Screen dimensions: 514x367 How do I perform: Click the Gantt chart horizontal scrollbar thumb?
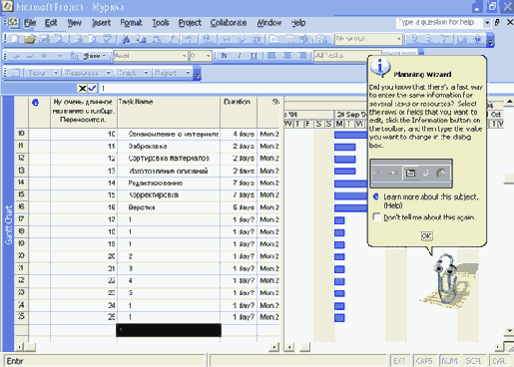click(304, 347)
